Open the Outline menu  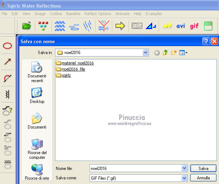tap(56, 14)
